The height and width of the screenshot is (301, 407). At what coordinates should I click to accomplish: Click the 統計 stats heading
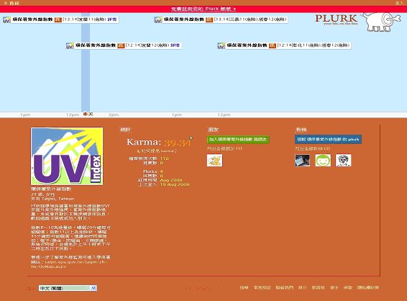tap(125, 130)
